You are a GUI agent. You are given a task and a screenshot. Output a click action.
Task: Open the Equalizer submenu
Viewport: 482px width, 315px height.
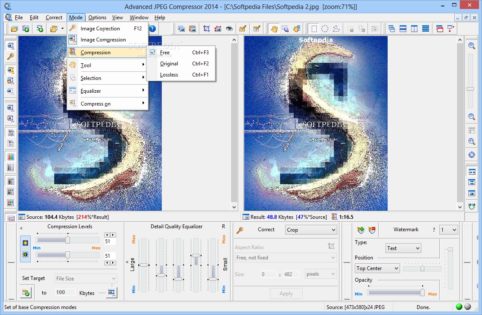click(x=108, y=91)
